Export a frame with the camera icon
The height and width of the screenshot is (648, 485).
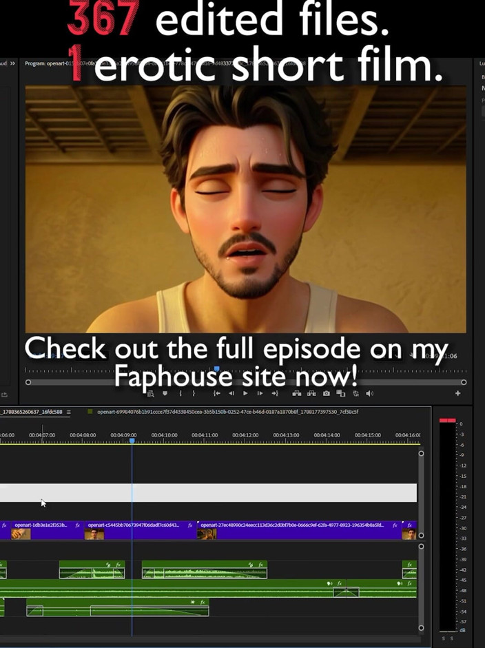[327, 393]
